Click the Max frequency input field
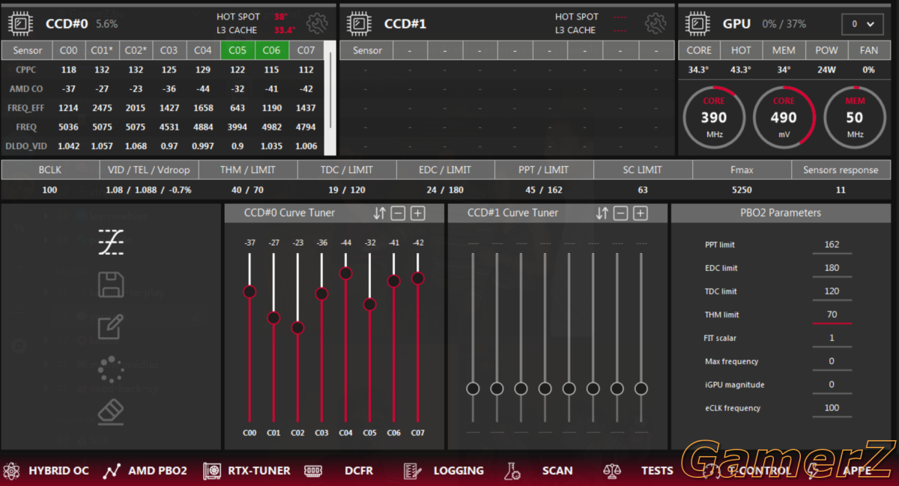Image resolution: width=899 pixels, height=486 pixels. [x=832, y=361]
